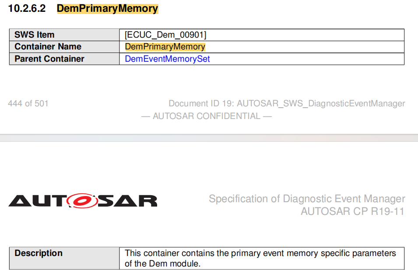Select the Parent Container row label
The height and width of the screenshot is (270, 418).
pos(49,59)
